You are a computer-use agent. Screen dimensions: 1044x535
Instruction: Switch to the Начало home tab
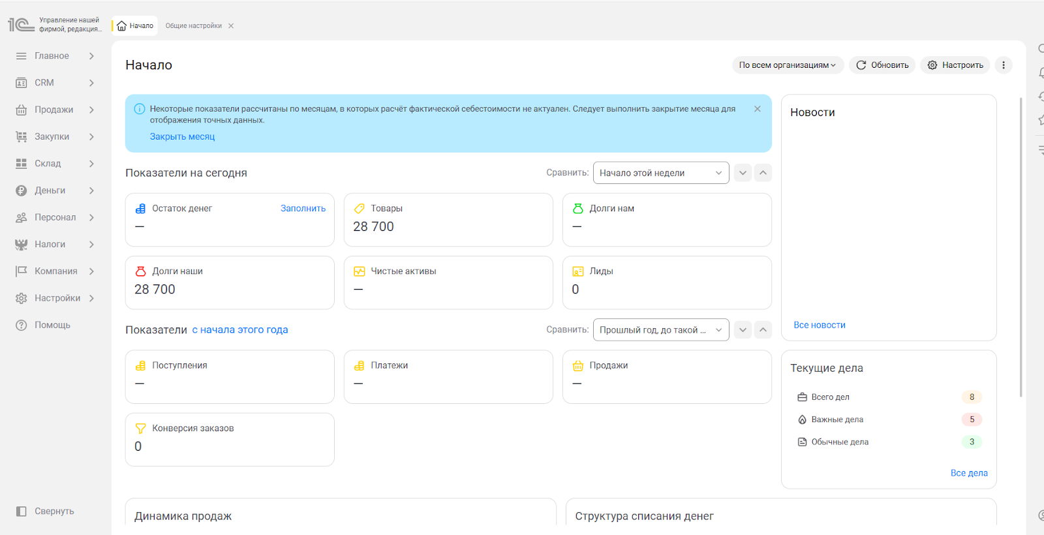[x=135, y=26]
